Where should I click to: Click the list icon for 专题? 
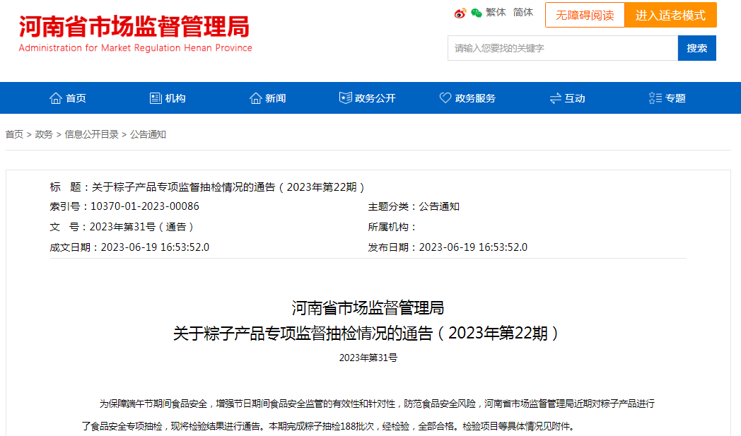tap(655, 98)
